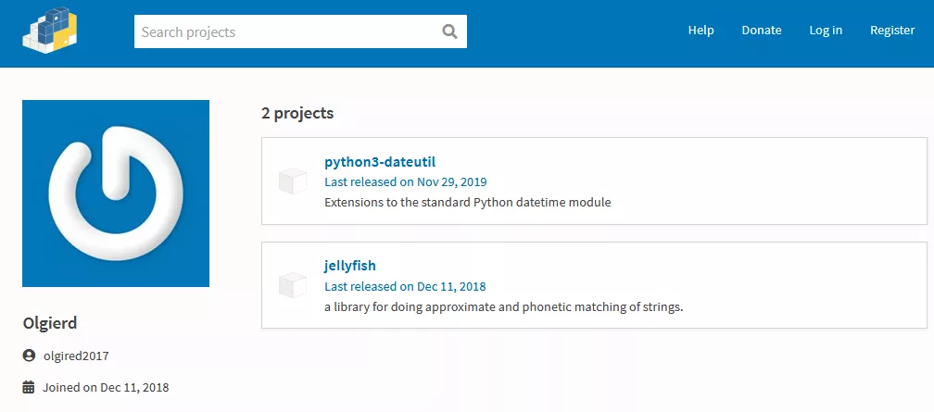Click the python3-dateutil description text
Image resolution: width=934 pixels, height=412 pixels.
pos(468,202)
